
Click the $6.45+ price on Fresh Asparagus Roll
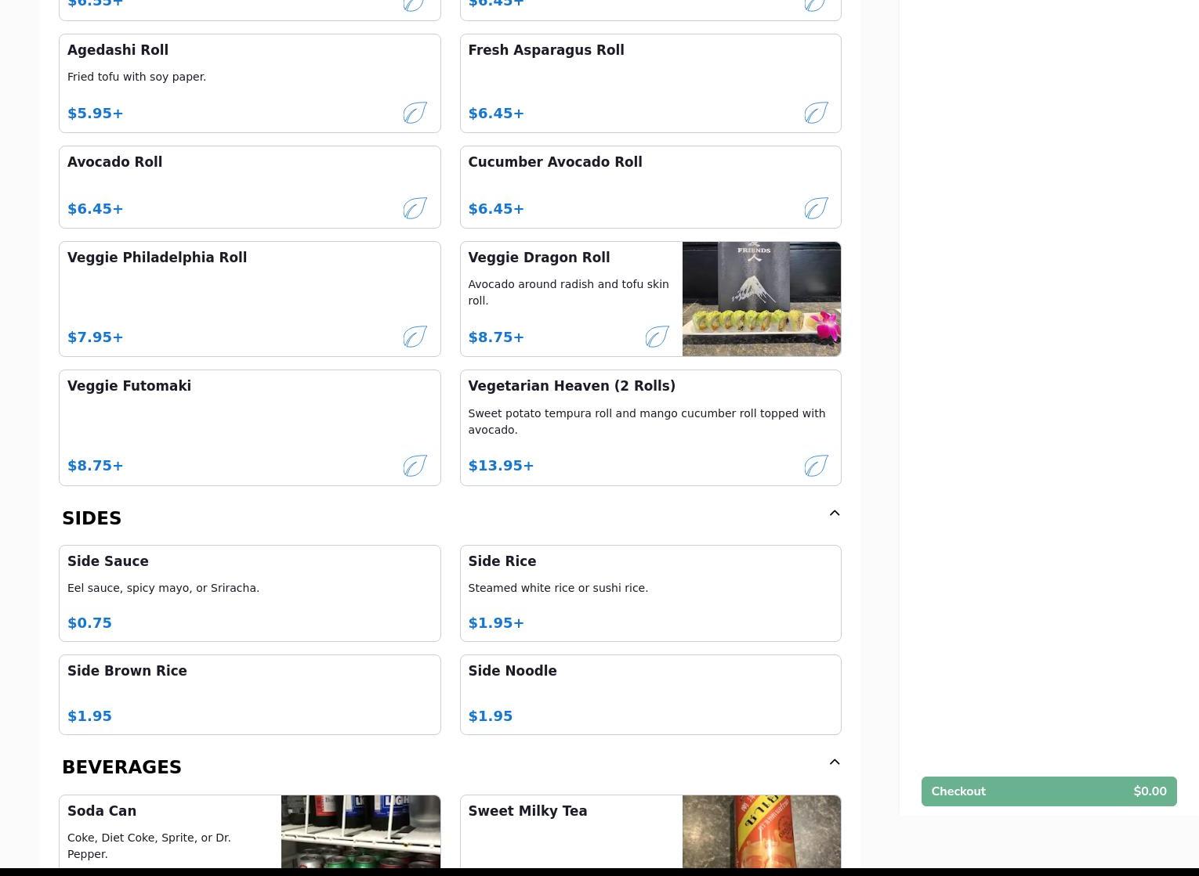pyautogui.click(x=496, y=114)
